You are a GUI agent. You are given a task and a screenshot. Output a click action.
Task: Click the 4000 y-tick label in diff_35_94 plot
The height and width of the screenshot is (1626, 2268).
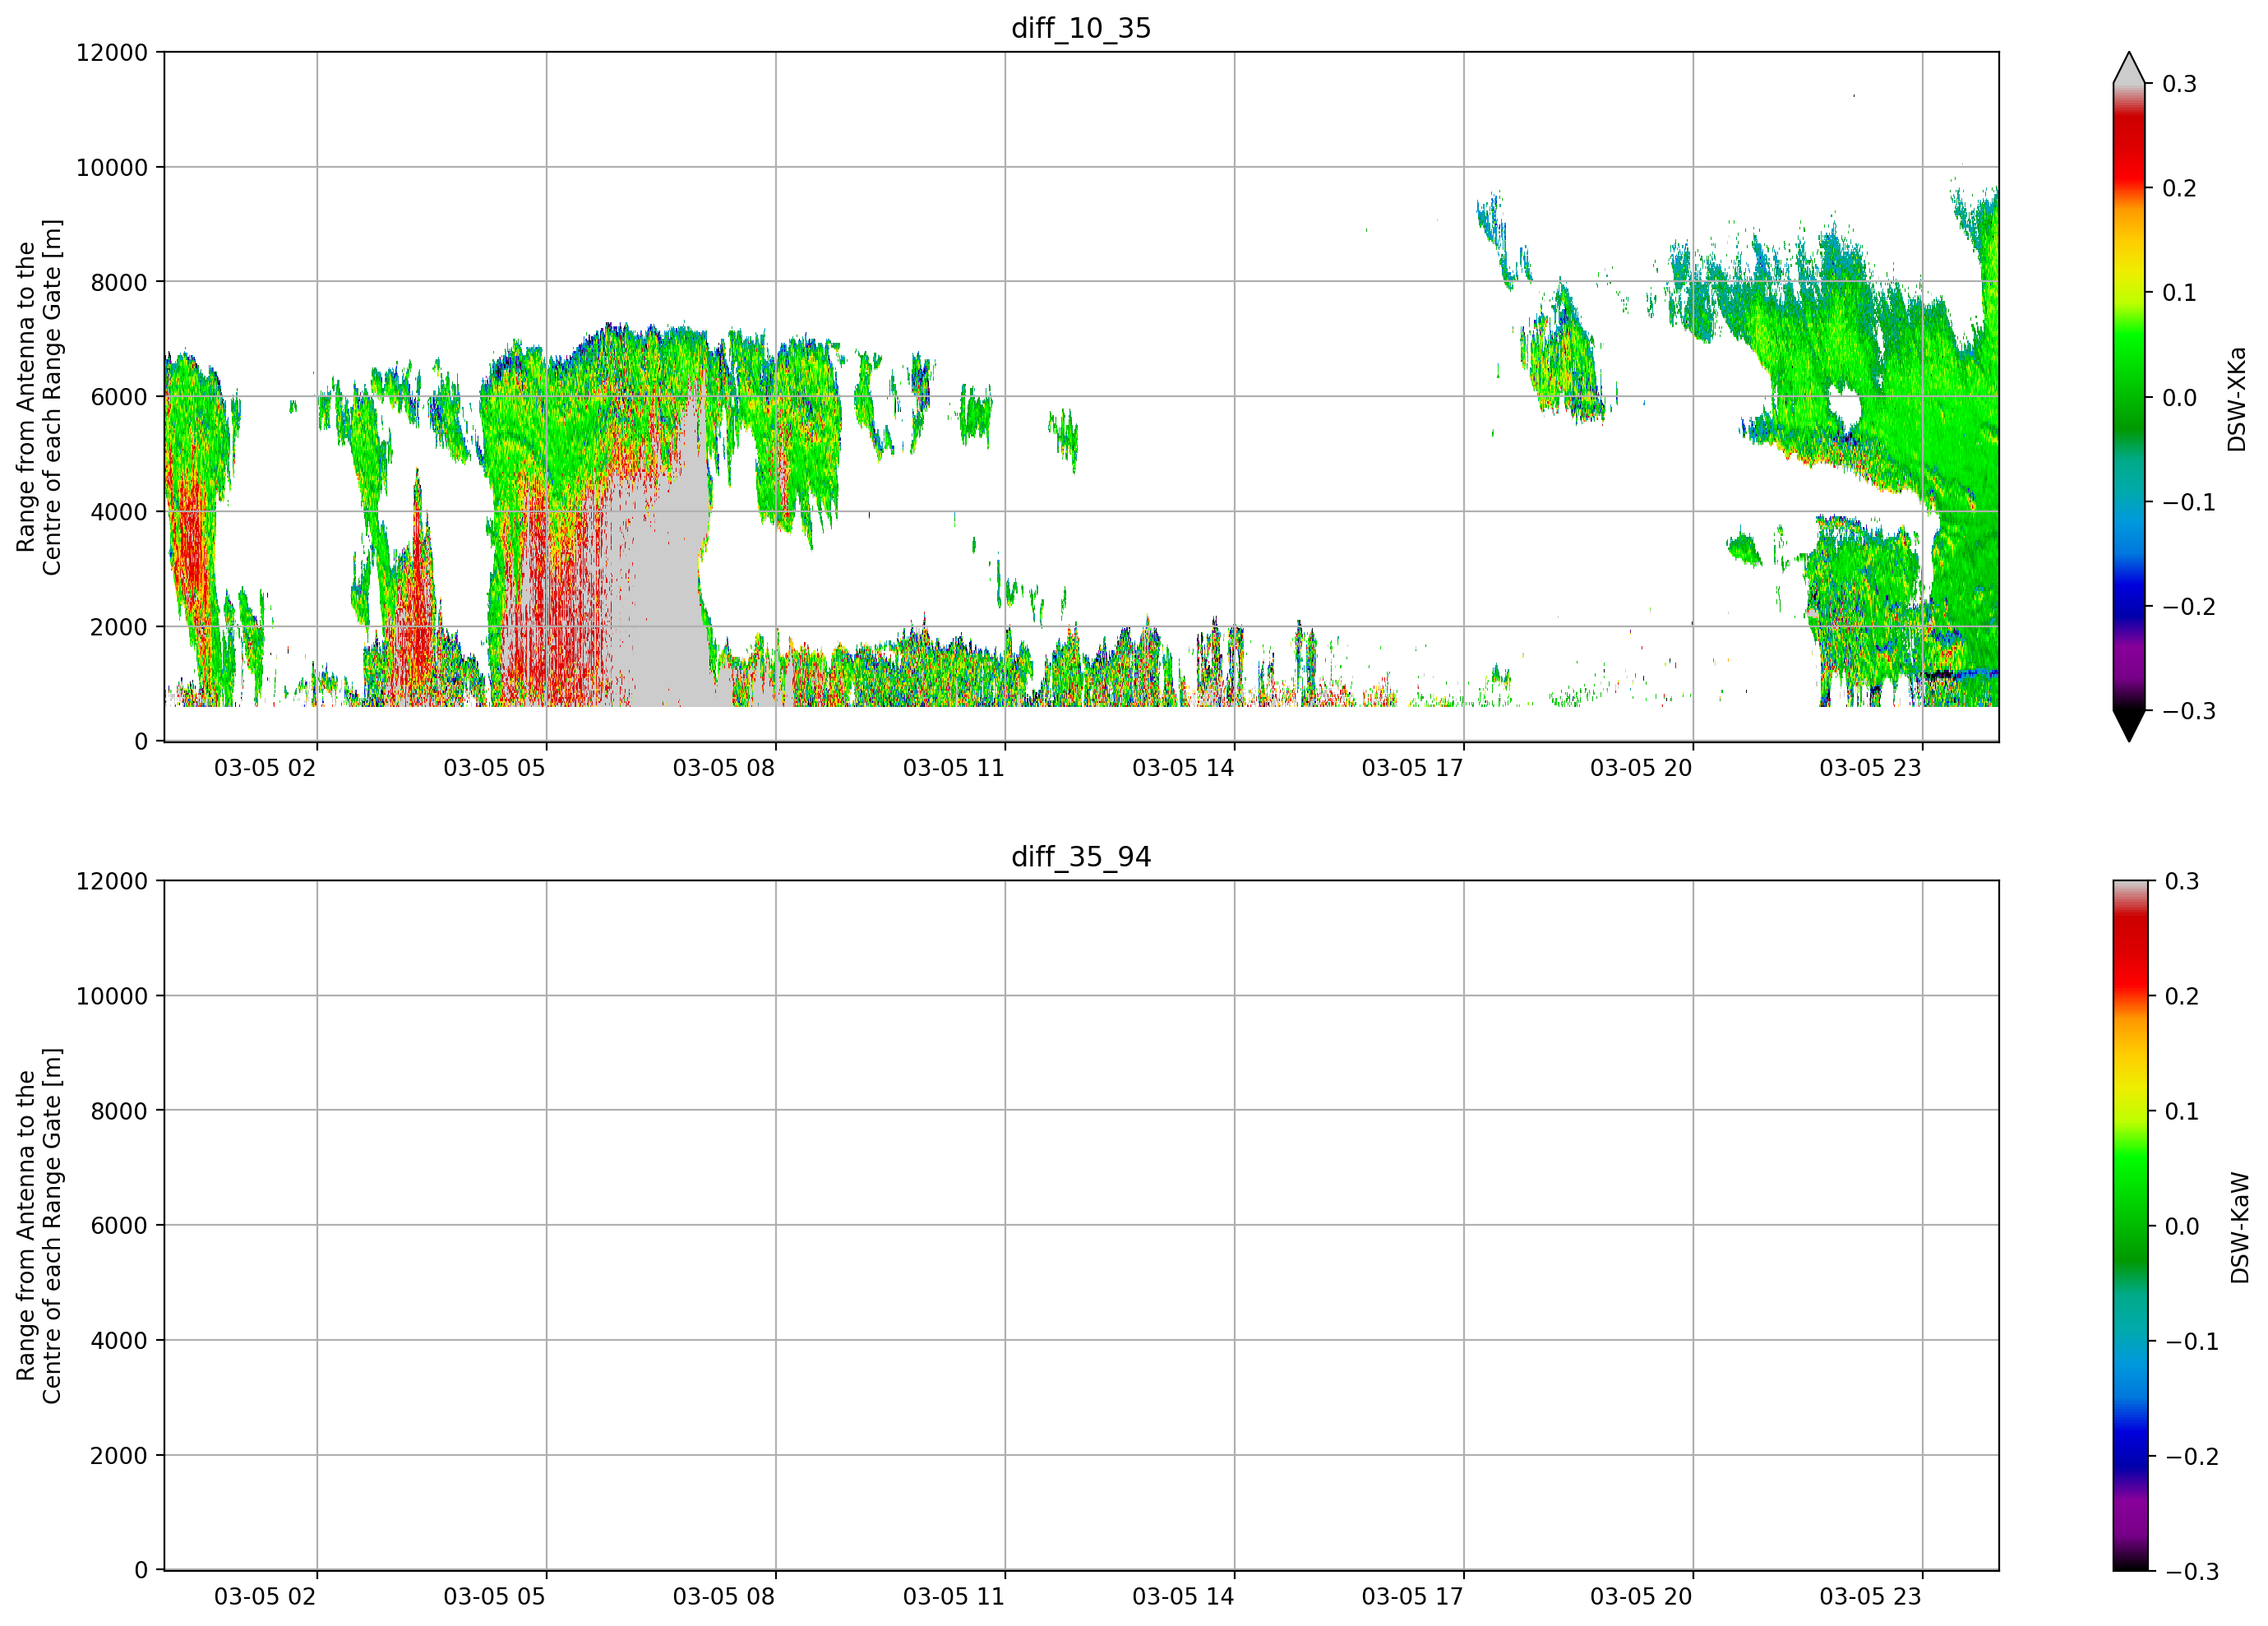[119, 1341]
